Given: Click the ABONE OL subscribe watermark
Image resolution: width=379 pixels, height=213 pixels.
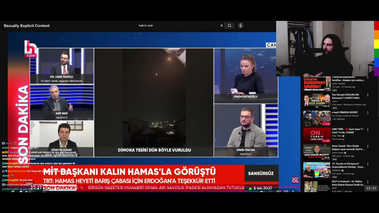Looking at the screenshot, I should pyautogui.click(x=295, y=180).
